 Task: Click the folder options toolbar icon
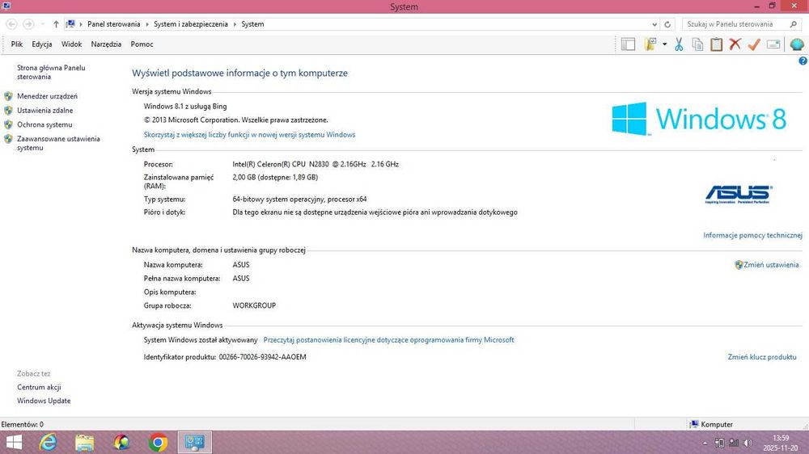click(650, 44)
